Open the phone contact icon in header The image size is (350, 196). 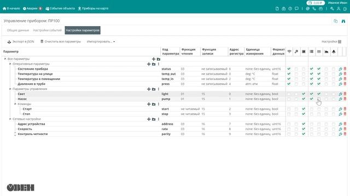(x=314, y=9)
